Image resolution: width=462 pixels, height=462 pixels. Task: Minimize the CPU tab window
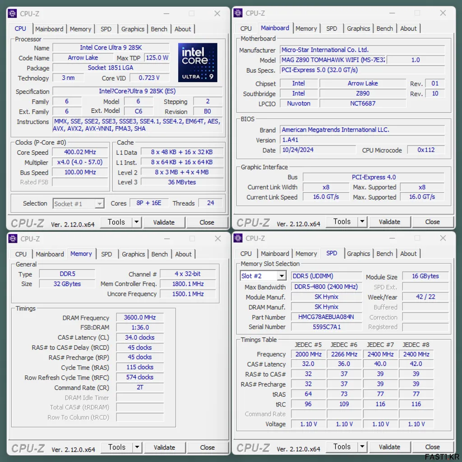(166, 14)
